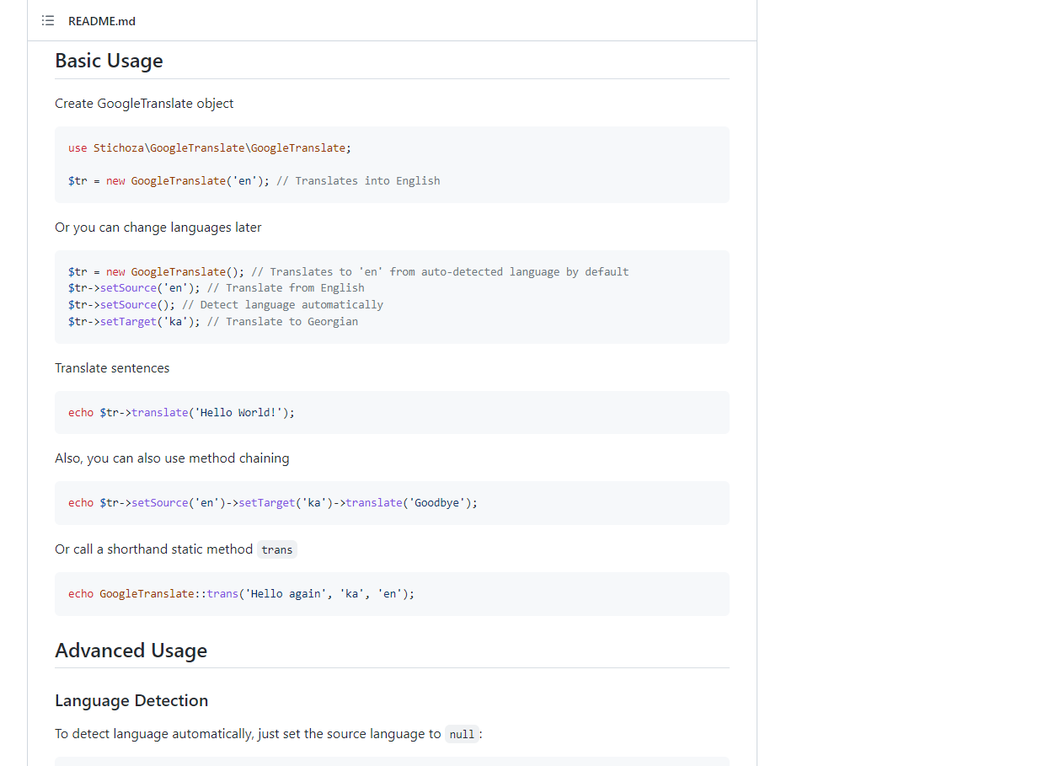Viewport: 1054px width, 766px height.
Task: Click 'Also, you can also use method chaining' text
Action: pos(172,458)
